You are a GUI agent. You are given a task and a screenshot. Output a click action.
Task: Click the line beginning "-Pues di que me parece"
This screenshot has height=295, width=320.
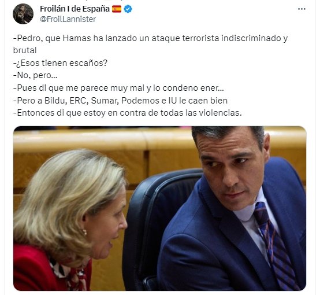coord(118,88)
